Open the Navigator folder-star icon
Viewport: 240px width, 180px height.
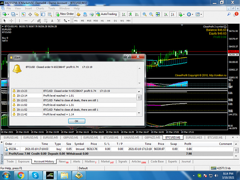[x=36, y=14]
